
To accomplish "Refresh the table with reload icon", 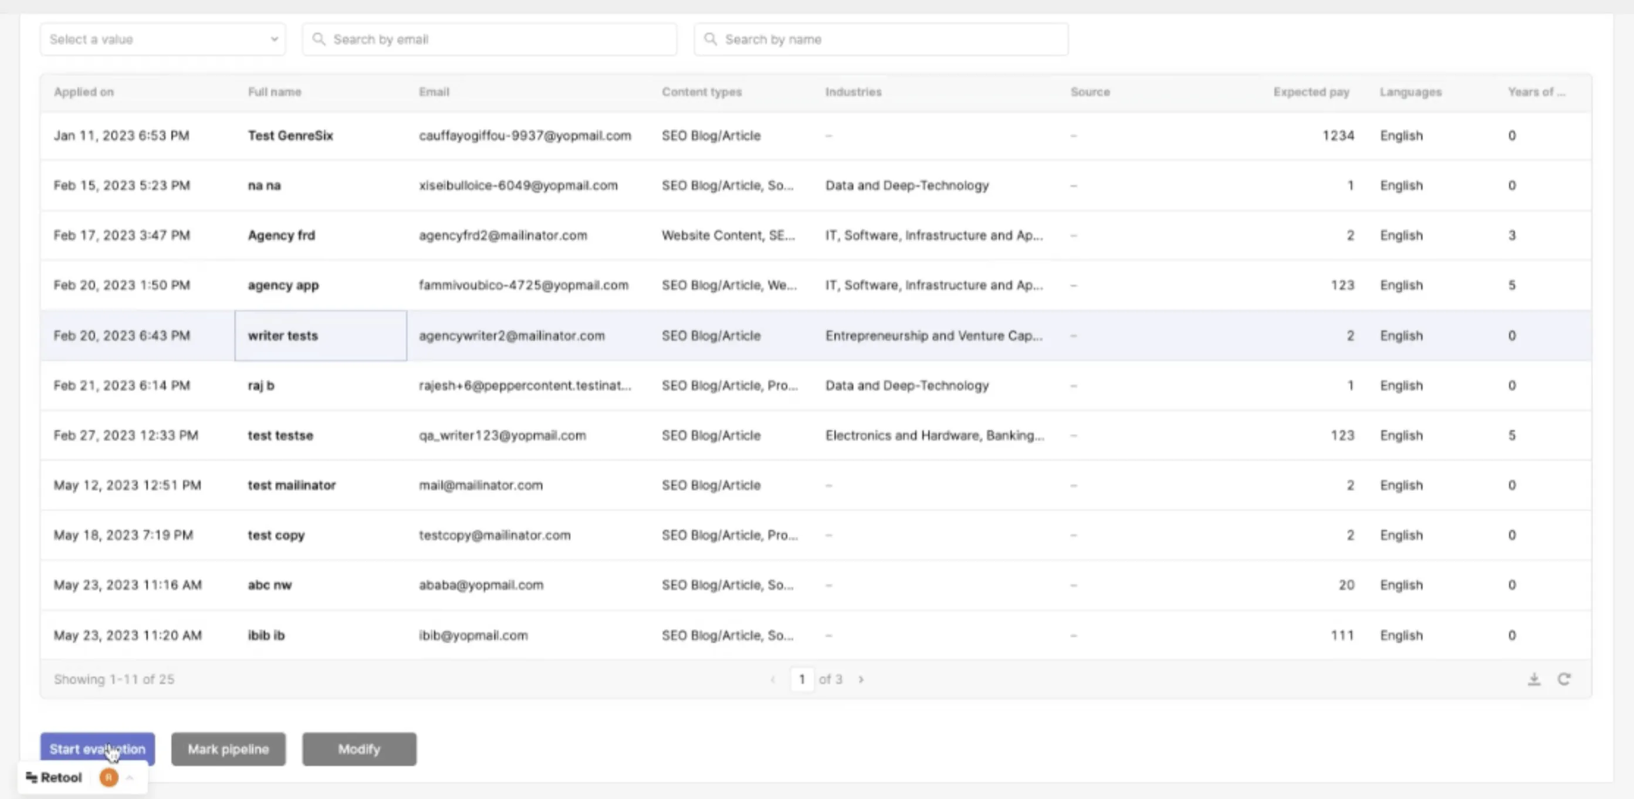I will [x=1564, y=679].
